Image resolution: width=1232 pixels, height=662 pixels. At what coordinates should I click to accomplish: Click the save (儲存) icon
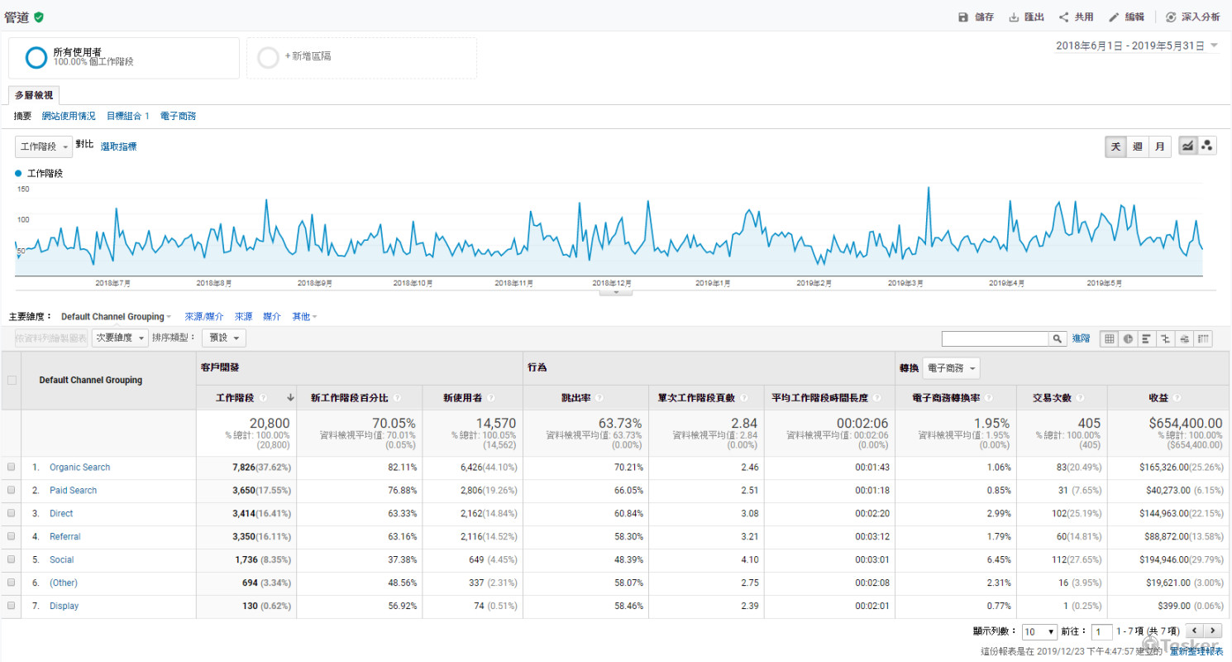click(962, 17)
